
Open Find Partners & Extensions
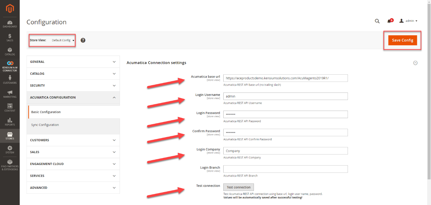point(10,165)
